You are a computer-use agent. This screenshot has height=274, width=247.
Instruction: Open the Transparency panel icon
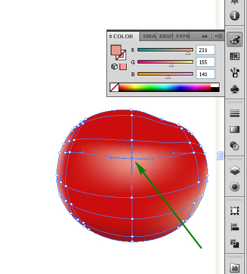pos(234,146)
